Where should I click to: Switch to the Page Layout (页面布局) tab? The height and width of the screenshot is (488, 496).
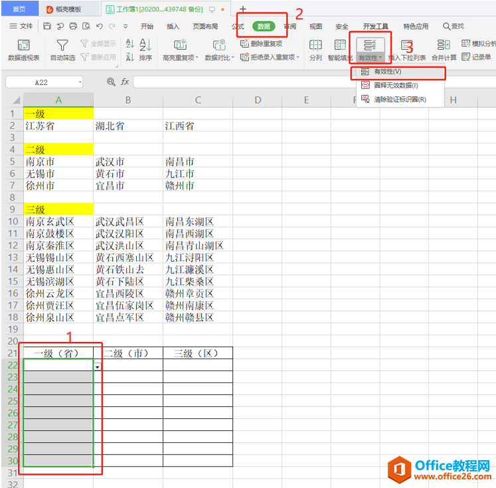coord(206,27)
